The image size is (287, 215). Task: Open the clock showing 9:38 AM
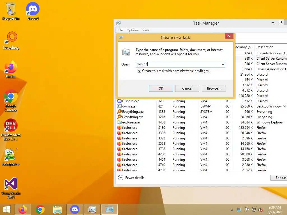[275, 210]
